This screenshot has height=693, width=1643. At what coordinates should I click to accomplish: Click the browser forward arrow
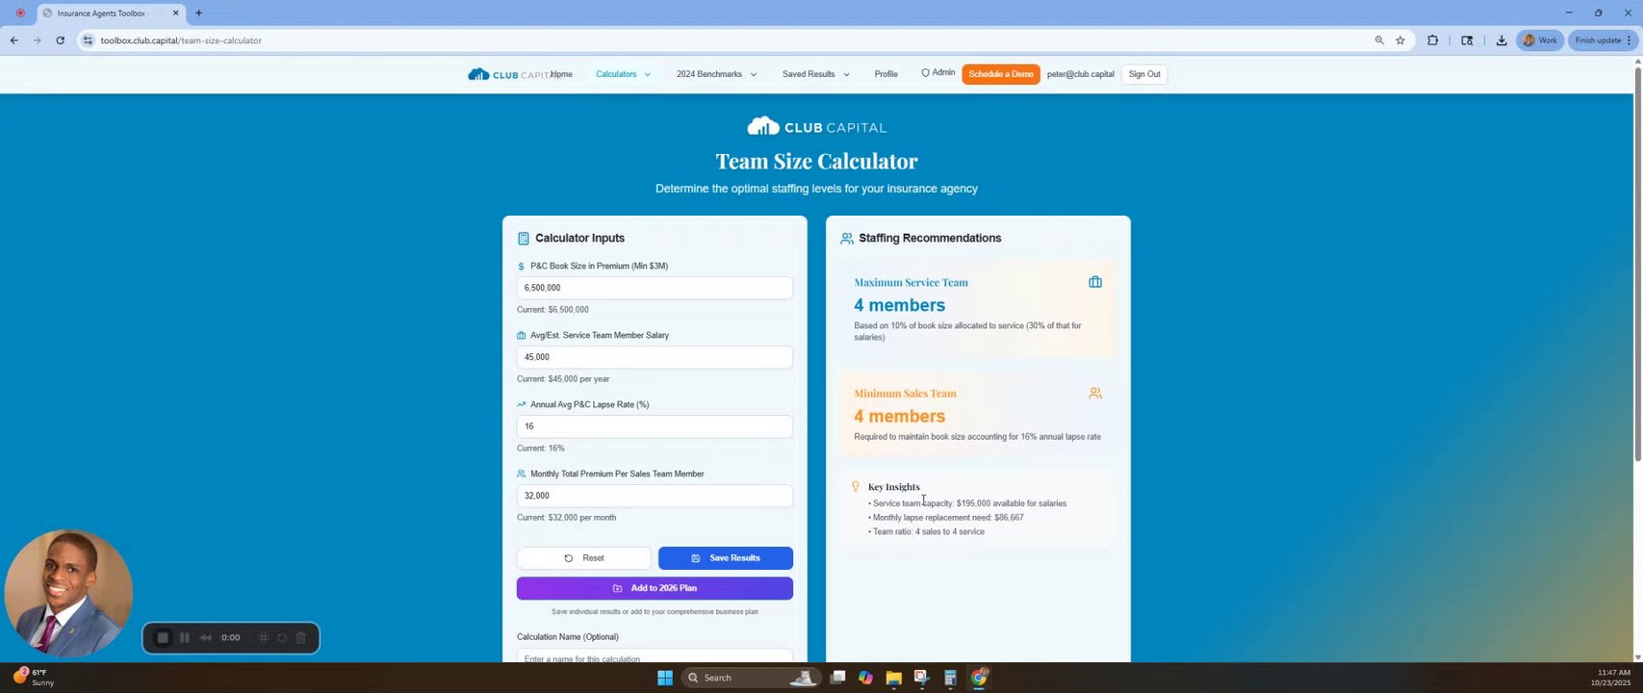(37, 40)
